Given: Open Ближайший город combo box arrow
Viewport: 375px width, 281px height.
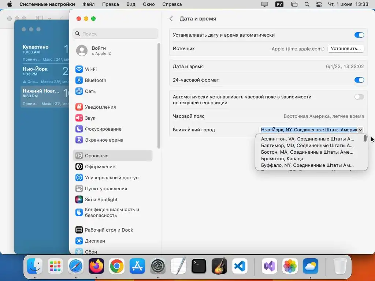Looking at the screenshot, I should tap(360, 130).
